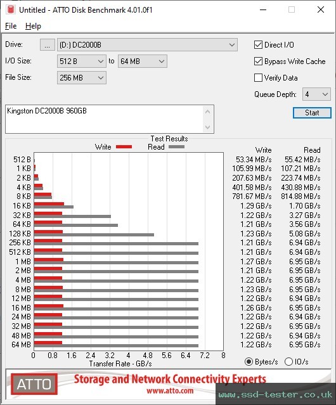This screenshot has width=336, height=405.
Task: Click the description box scroll up arrow
Action: pyautogui.click(x=208, y=112)
